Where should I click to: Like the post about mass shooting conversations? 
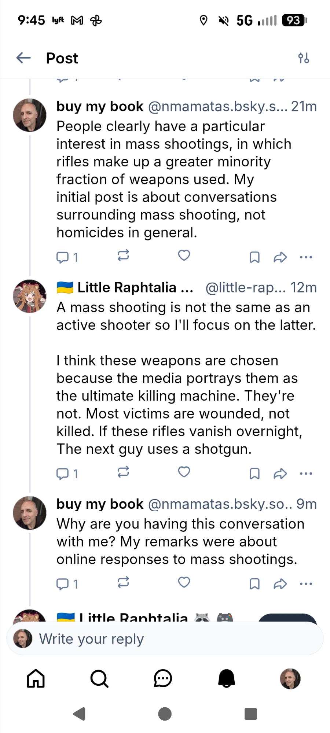click(x=184, y=255)
